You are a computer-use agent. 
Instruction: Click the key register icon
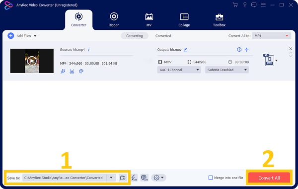[x=245, y=5]
